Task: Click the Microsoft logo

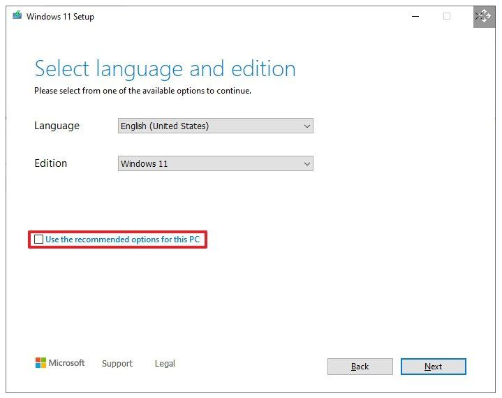Action: [x=60, y=363]
